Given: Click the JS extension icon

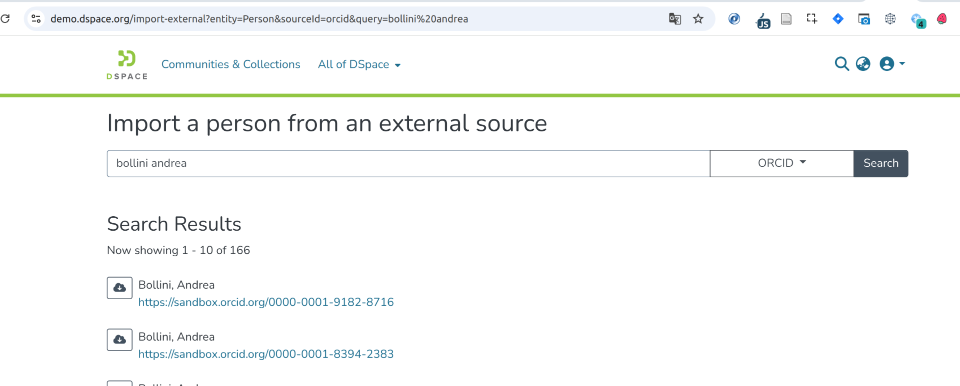Looking at the screenshot, I should 762,21.
